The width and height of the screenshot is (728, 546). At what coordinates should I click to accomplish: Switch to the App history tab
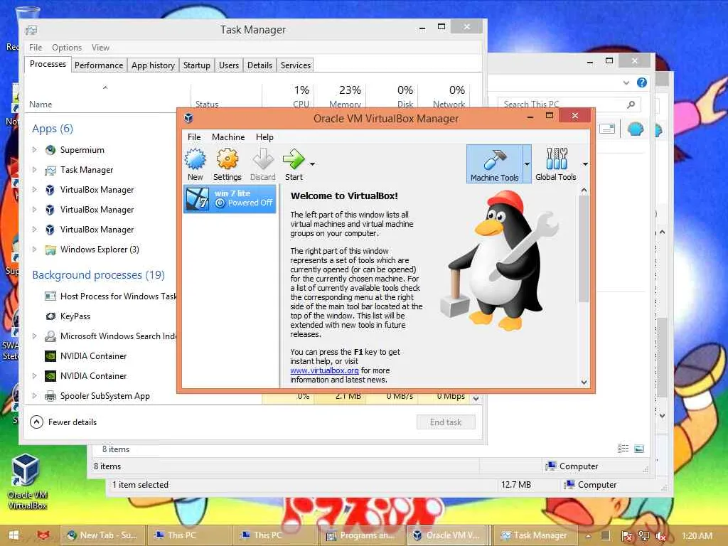[154, 65]
